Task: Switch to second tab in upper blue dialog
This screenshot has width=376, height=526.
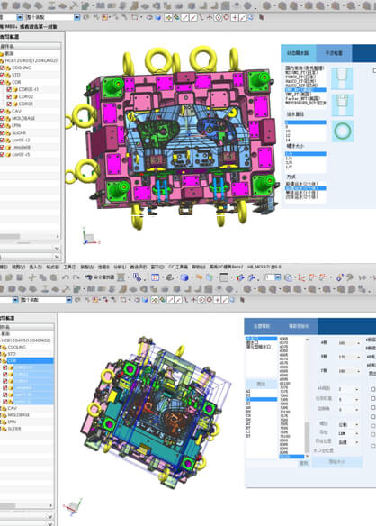Action: (x=334, y=53)
